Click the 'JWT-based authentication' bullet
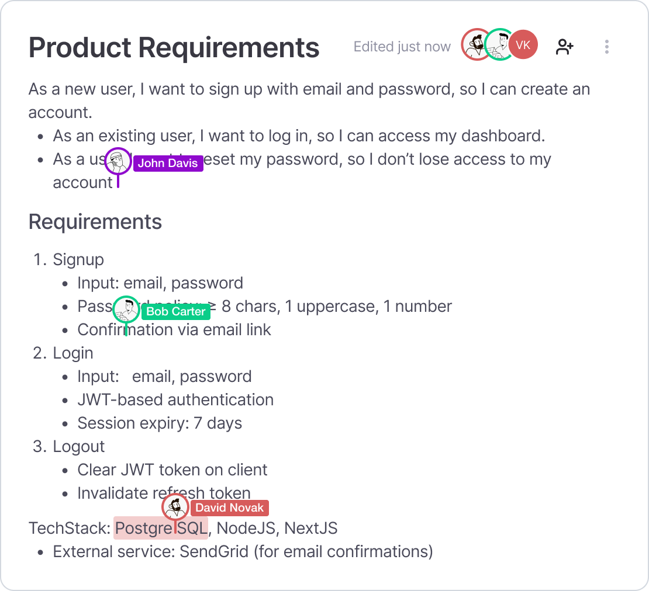Viewport: 649px width, 591px height. click(175, 400)
